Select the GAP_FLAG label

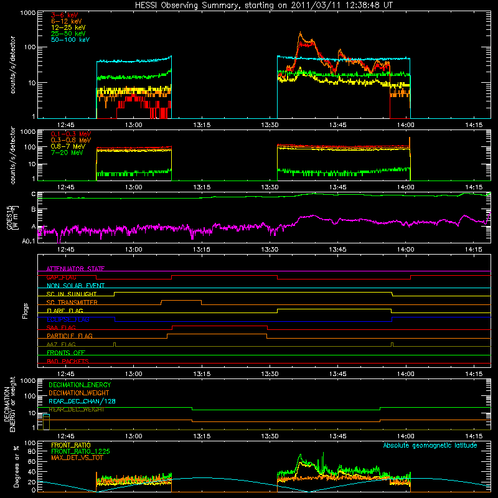61,277
